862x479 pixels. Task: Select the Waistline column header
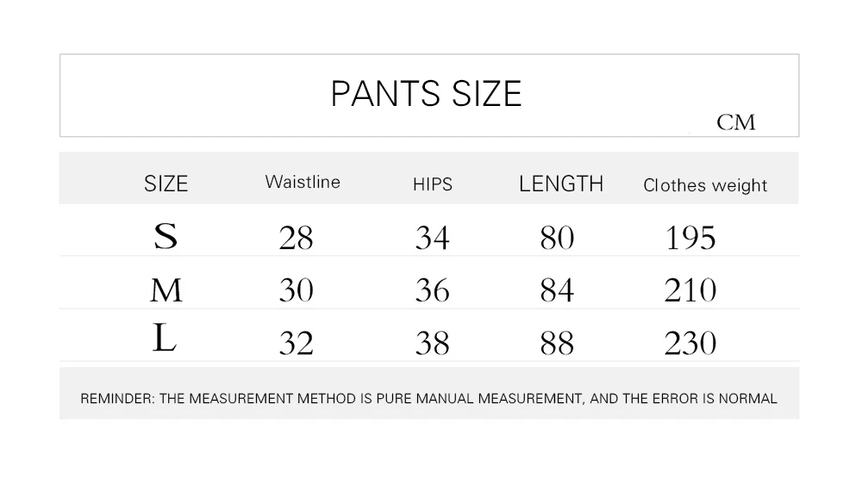[303, 182]
